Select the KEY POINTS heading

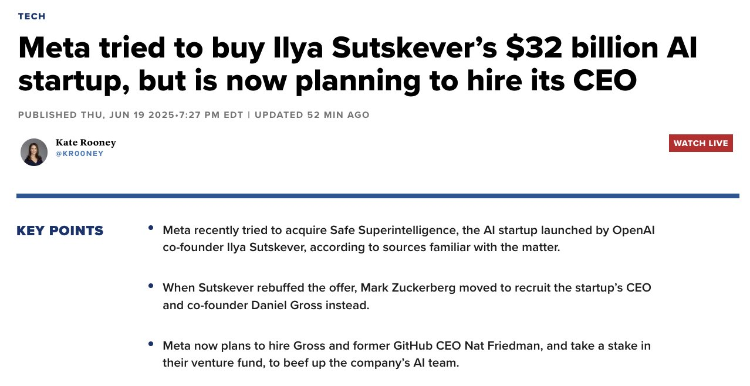(60, 231)
